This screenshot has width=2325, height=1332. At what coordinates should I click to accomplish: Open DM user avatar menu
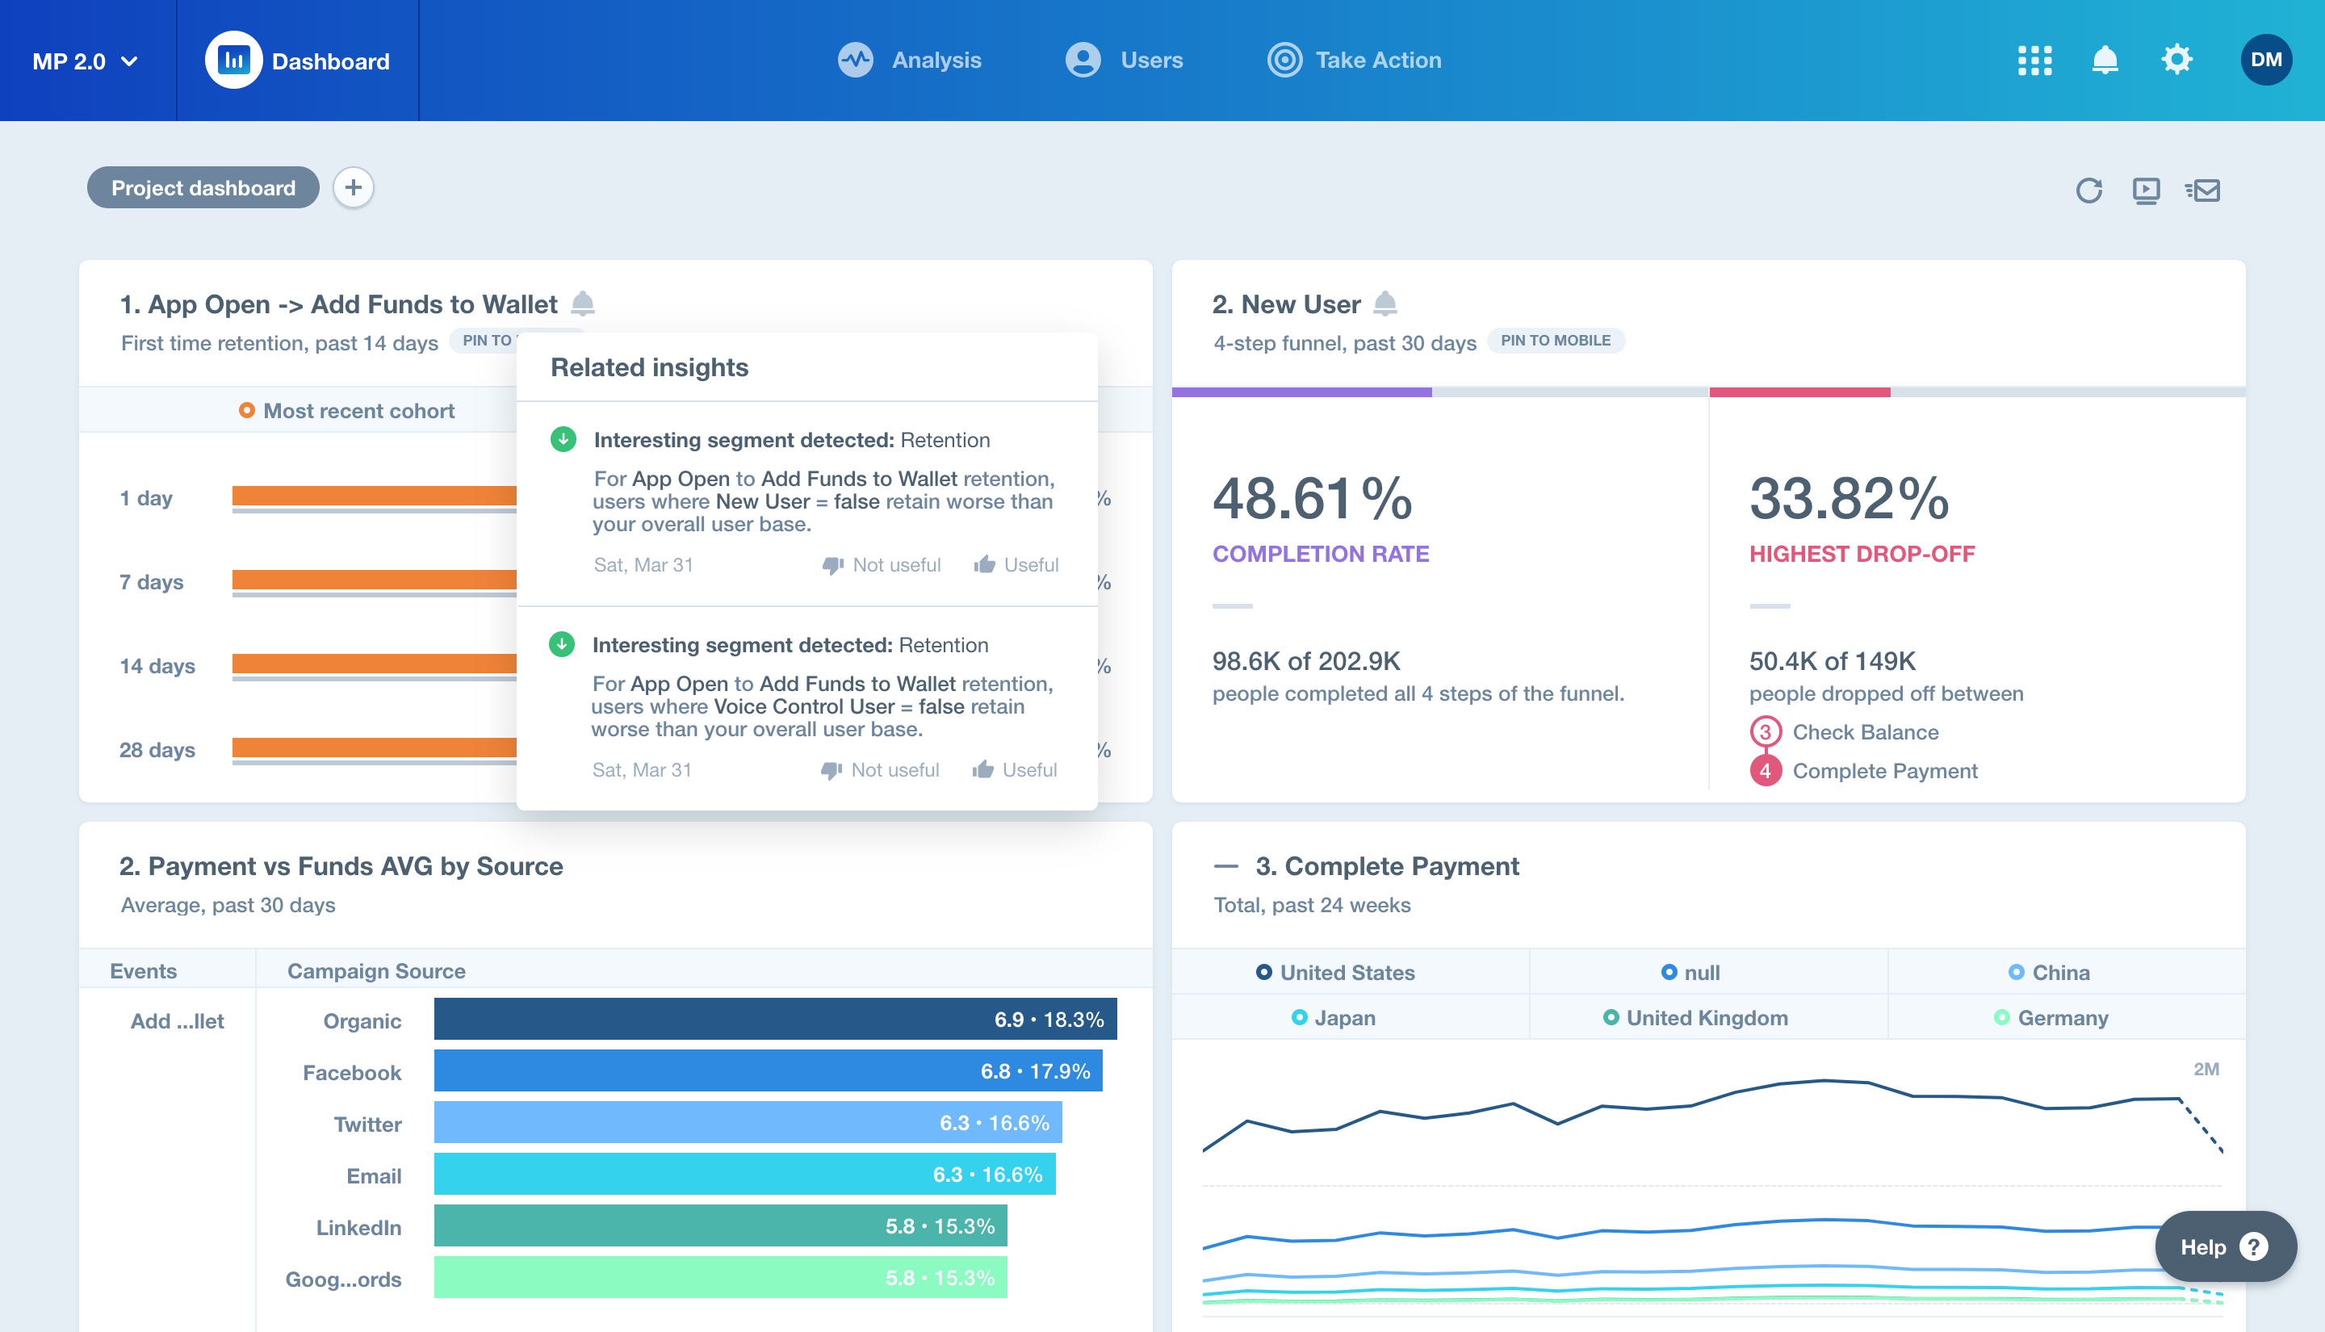(x=2265, y=61)
